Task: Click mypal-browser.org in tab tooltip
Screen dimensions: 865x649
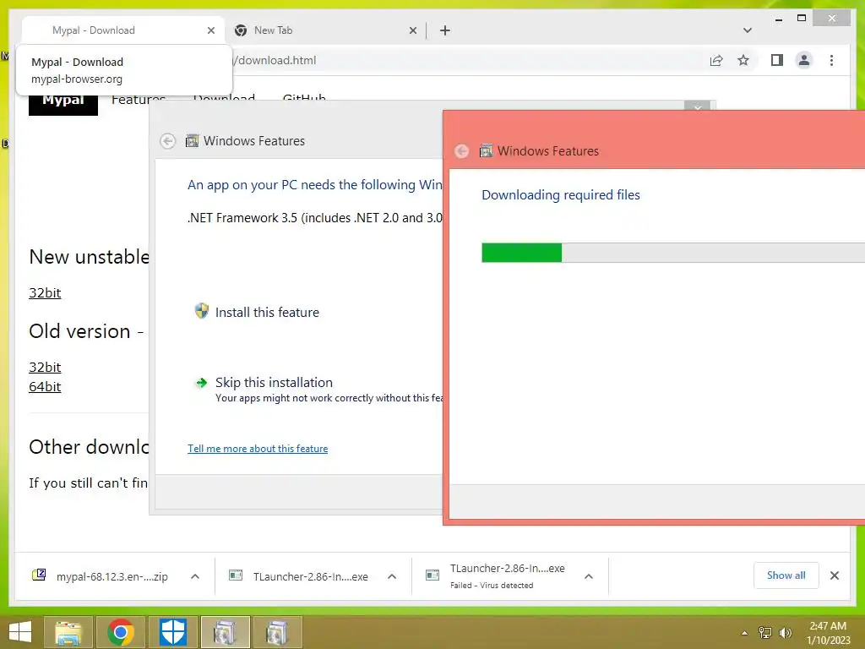Action: [77, 79]
